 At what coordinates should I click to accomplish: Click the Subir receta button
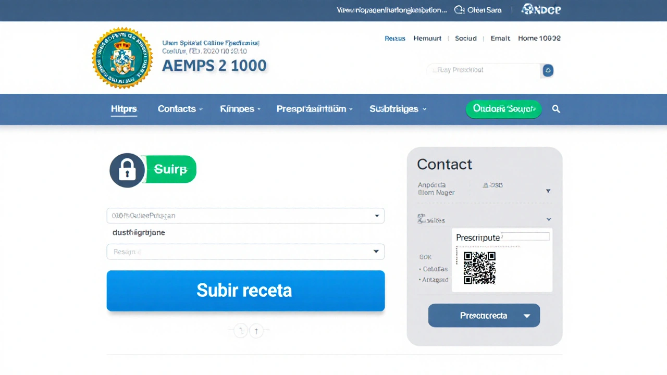click(x=245, y=291)
